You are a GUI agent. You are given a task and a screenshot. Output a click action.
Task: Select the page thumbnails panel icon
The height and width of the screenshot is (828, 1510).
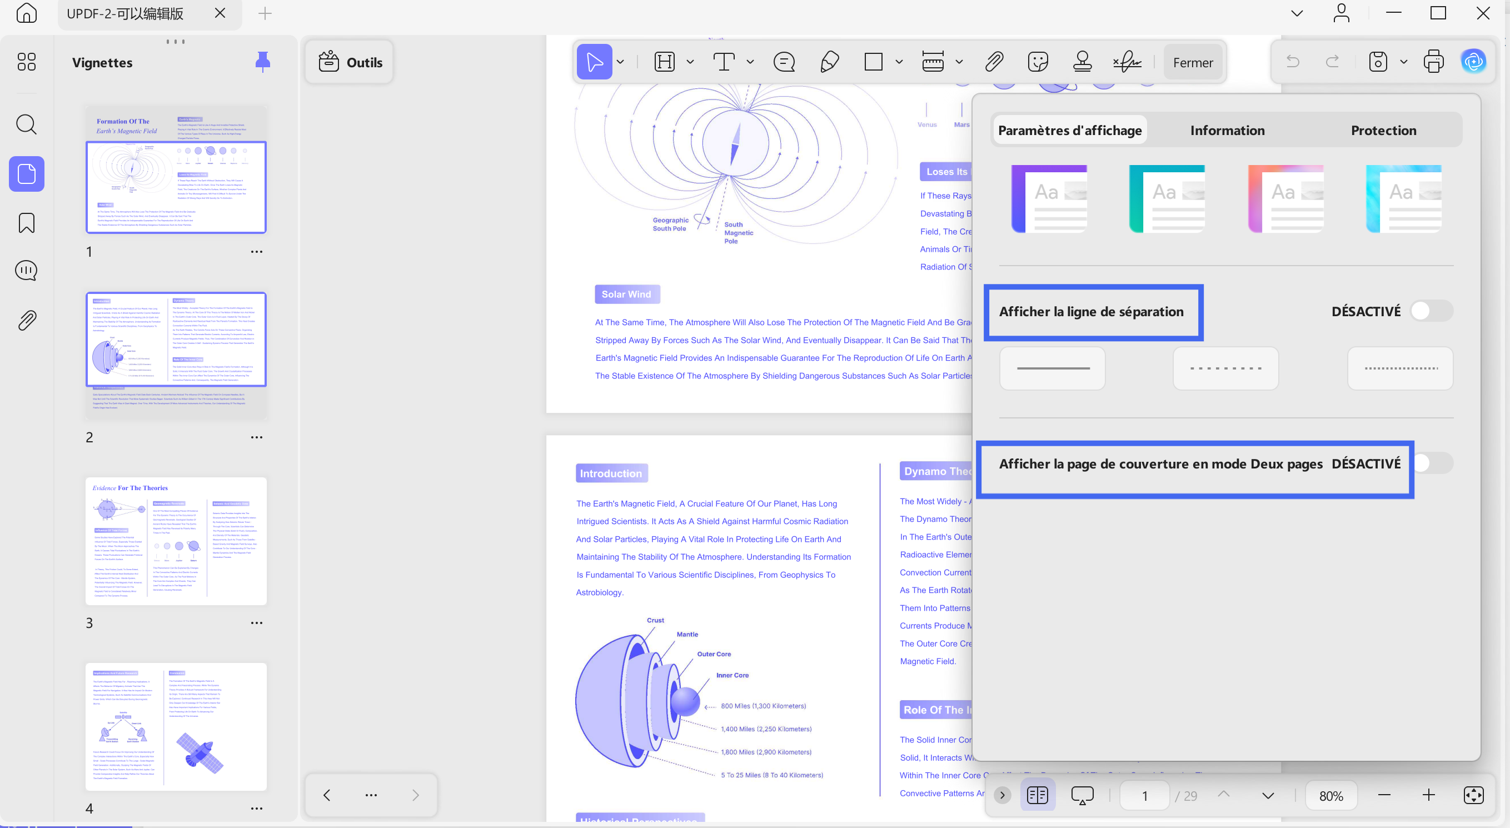[26, 174]
